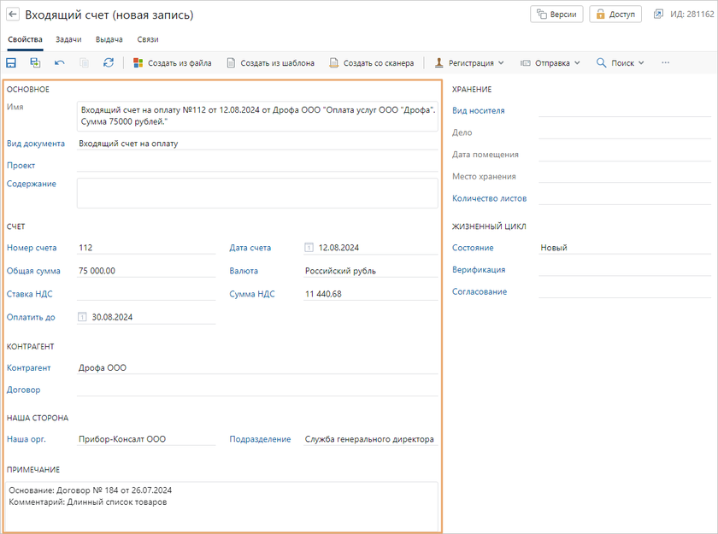Open the calendar icon for Дата счета
The height and width of the screenshot is (534, 718).
click(309, 248)
